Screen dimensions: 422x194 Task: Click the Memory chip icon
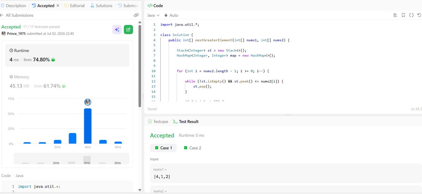tap(11, 77)
